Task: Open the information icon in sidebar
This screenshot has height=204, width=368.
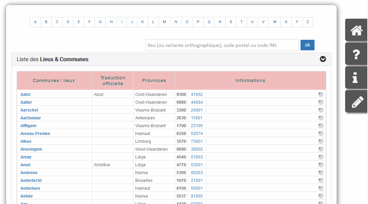Action: pos(356,78)
